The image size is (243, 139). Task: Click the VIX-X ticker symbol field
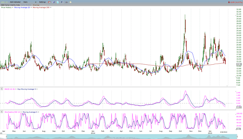pos(4,2)
